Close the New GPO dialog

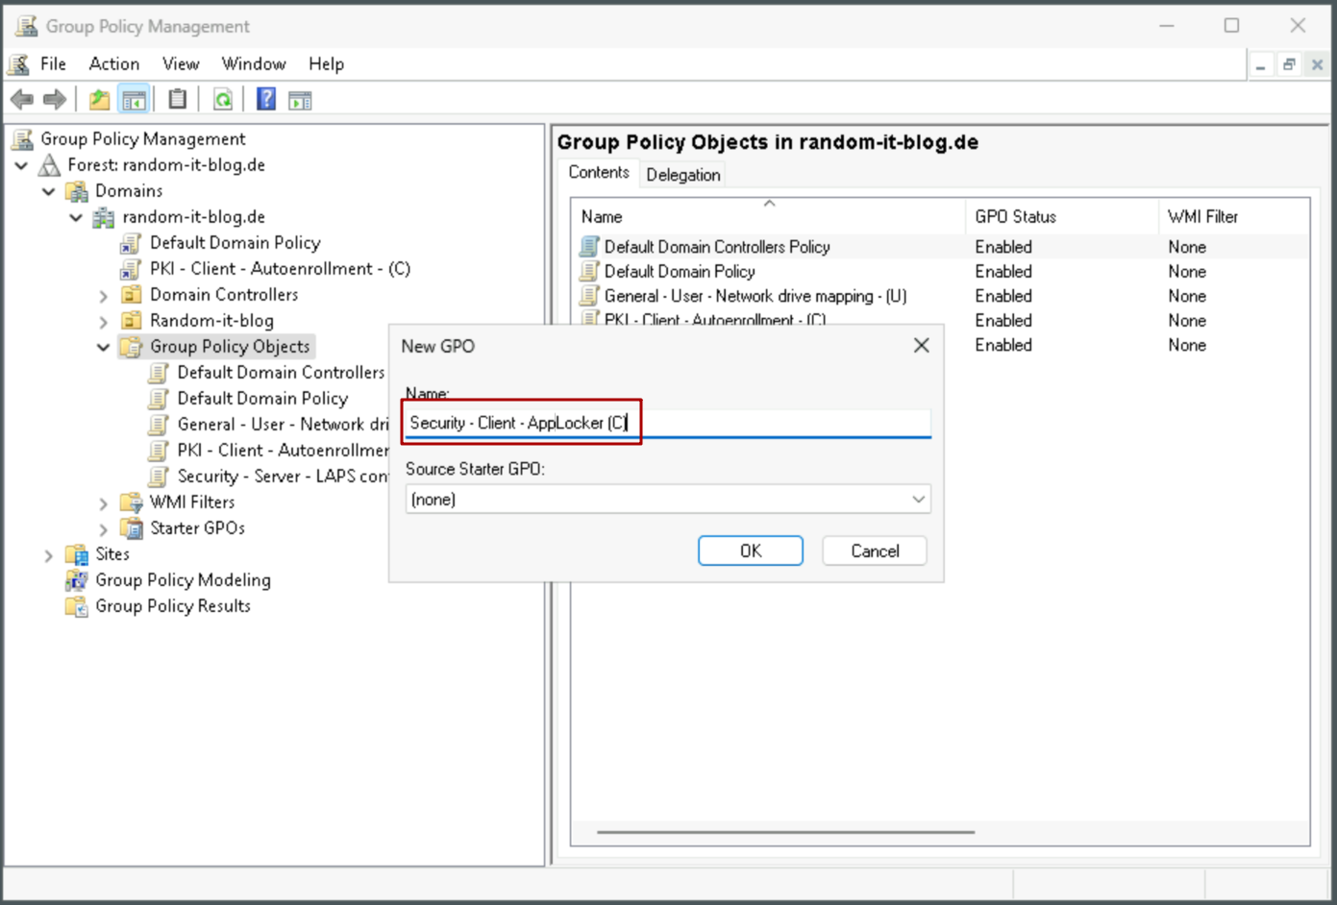[921, 346]
